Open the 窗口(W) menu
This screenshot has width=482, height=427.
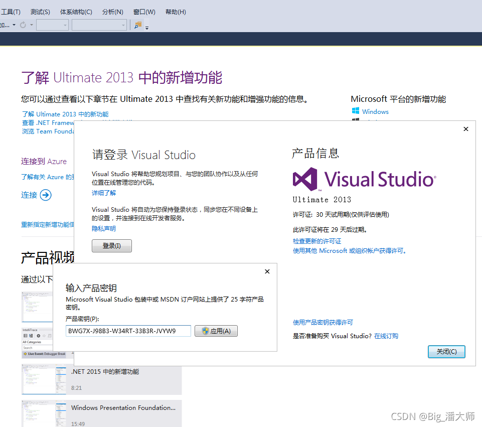[144, 12]
